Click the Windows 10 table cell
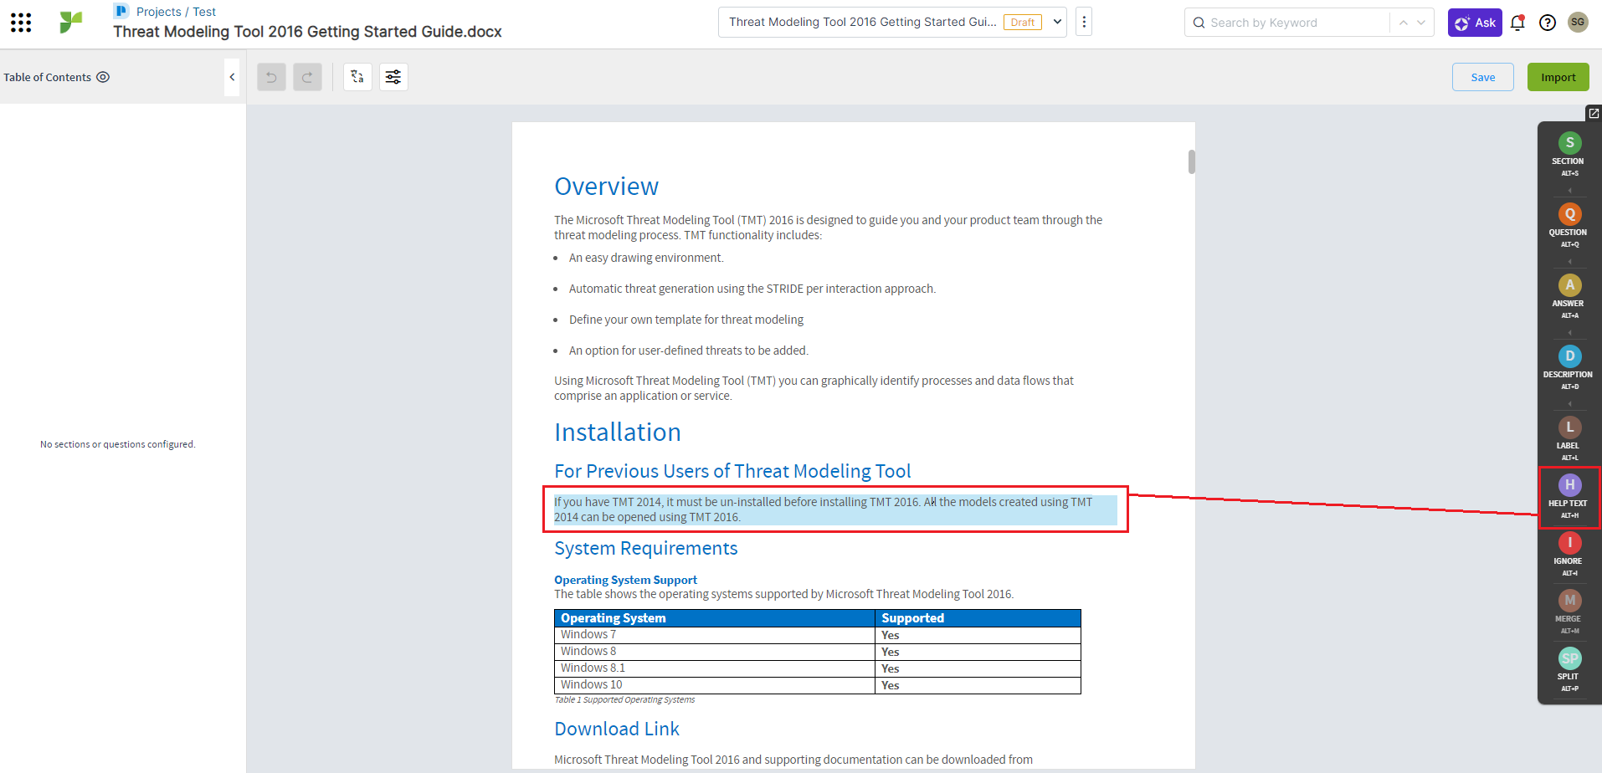Viewport: 1602px width, 773px height. point(715,685)
